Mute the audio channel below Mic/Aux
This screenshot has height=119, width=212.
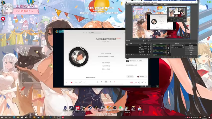[x=166, y=53]
